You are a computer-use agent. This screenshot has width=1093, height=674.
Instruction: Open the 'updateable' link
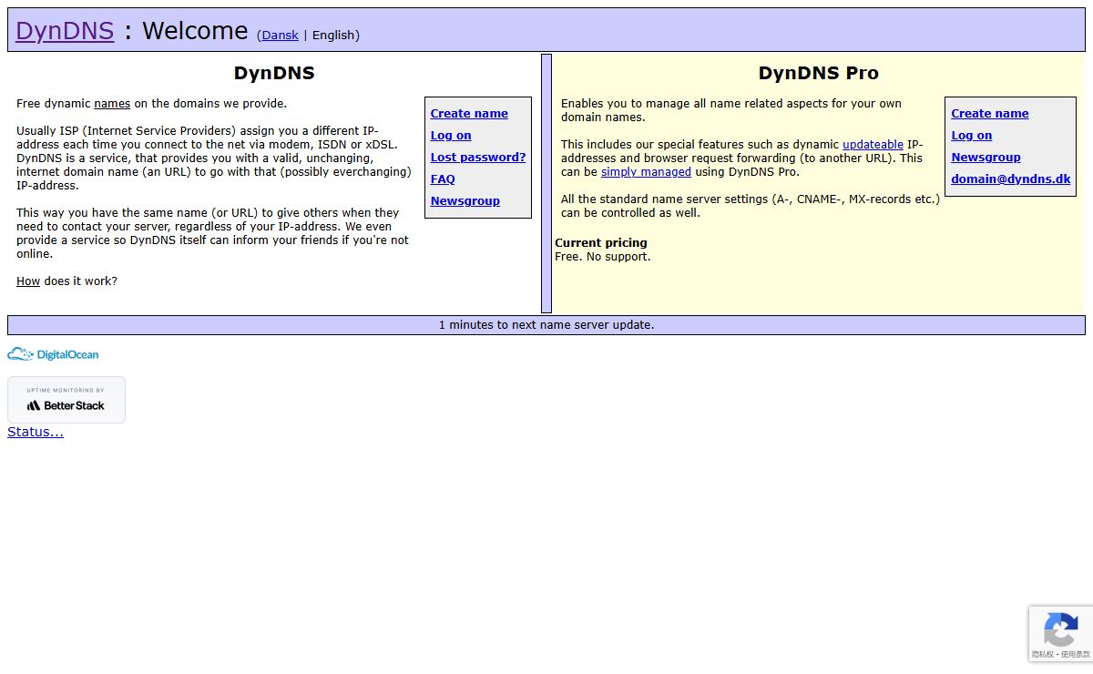click(873, 144)
